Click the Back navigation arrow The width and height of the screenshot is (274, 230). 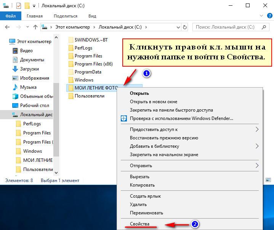7,27
